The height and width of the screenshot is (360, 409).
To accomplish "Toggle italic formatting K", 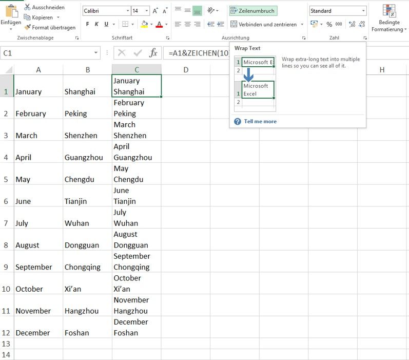I will point(96,24).
